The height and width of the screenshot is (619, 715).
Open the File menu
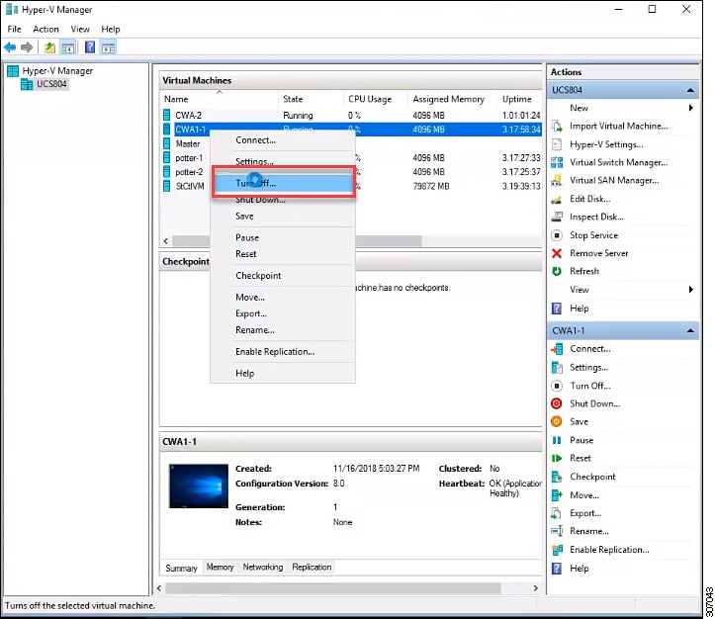coord(14,30)
